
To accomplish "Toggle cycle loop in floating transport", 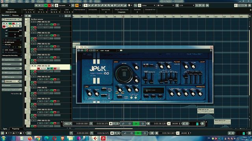I will pos(123,124).
